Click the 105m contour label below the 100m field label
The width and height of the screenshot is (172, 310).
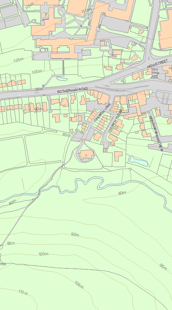(79, 285)
